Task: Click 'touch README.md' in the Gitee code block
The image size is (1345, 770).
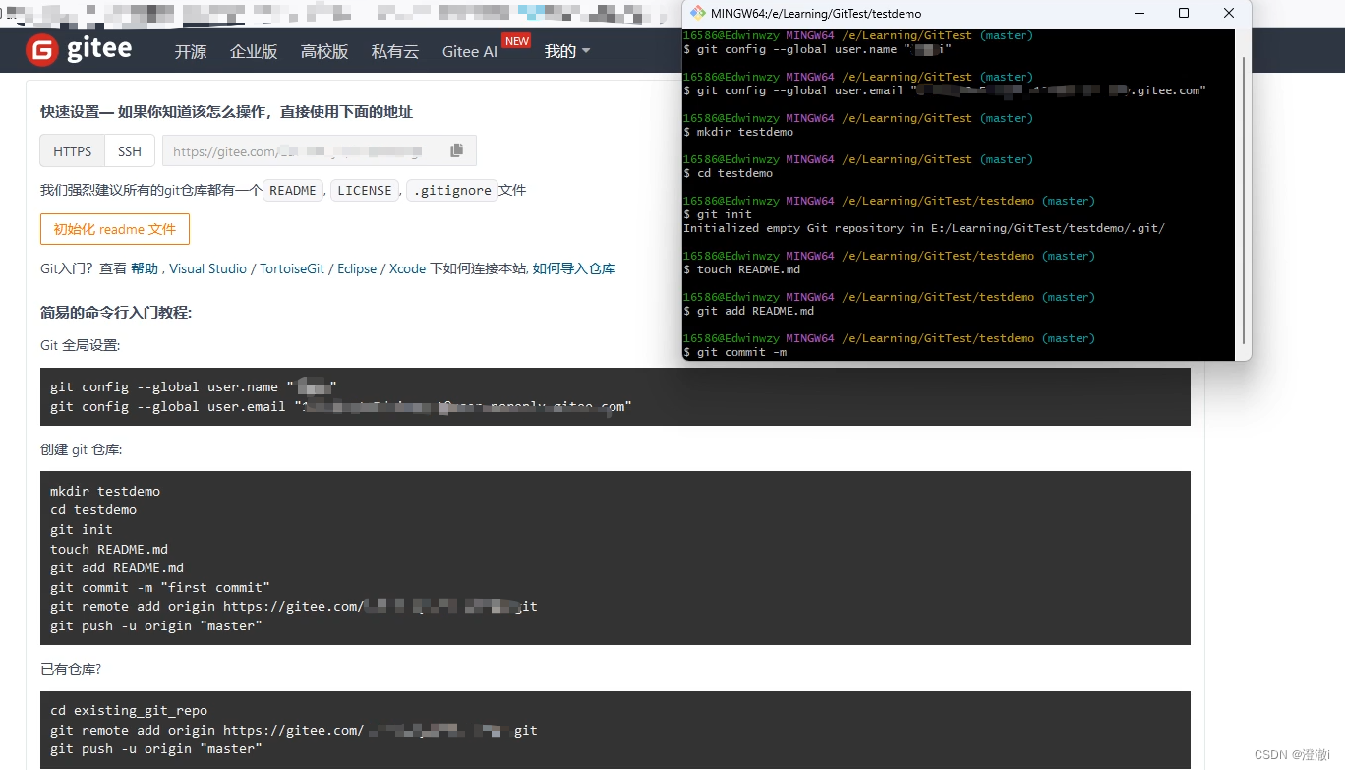Action: click(x=109, y=549)
